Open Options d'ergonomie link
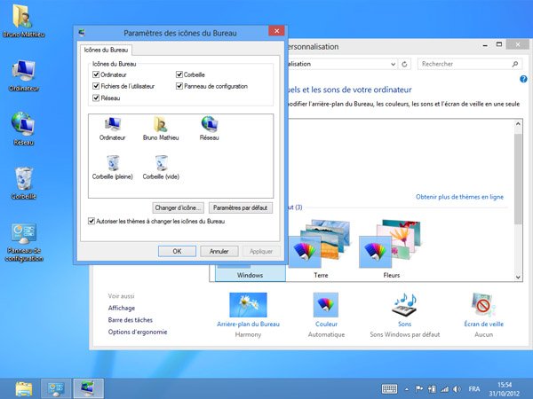The height and width of the screenshot is (399, 533). [138, 332]
